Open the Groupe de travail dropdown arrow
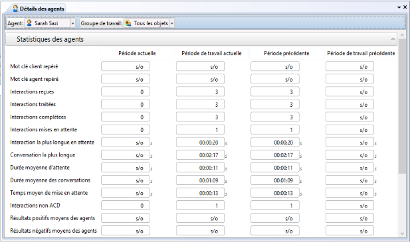This screenshot has width=410, height=242. [172, 23]
